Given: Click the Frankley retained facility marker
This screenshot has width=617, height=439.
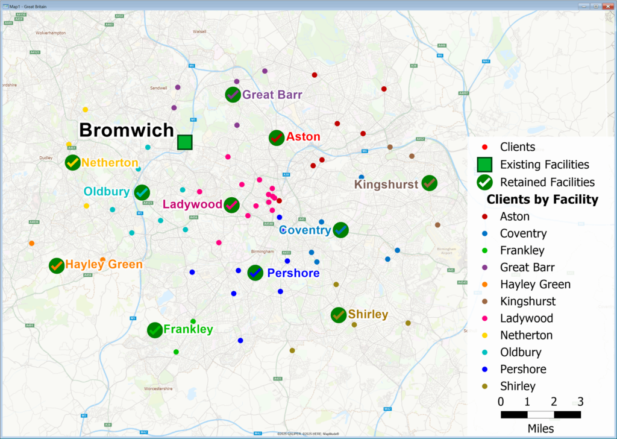Looking at the screenshot, I should [x=155, y=330].
